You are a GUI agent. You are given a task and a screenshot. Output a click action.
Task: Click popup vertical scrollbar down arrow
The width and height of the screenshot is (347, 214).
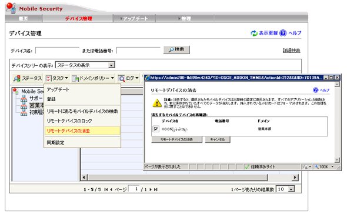click(x=337, y=160)
